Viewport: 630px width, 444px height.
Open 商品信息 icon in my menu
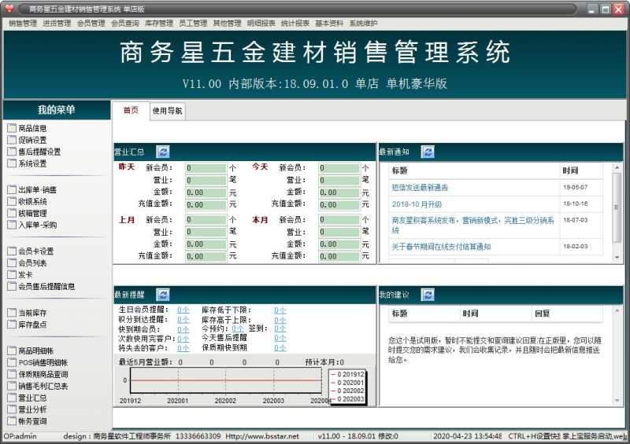tap(12, 128)
